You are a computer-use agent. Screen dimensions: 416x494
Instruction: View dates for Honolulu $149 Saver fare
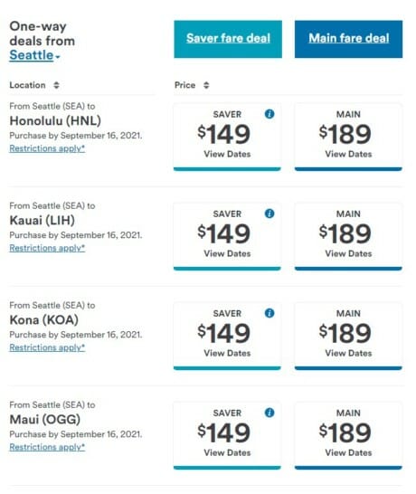tap(227, 137)
